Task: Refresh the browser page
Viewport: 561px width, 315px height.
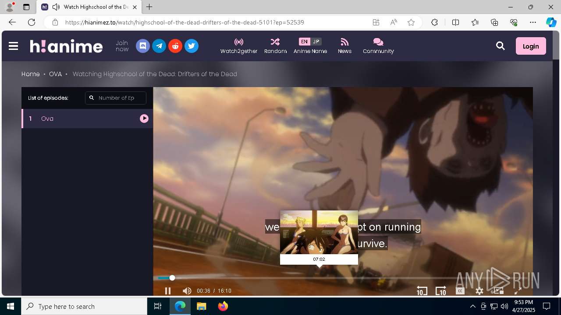Action: tap(32, 22)
